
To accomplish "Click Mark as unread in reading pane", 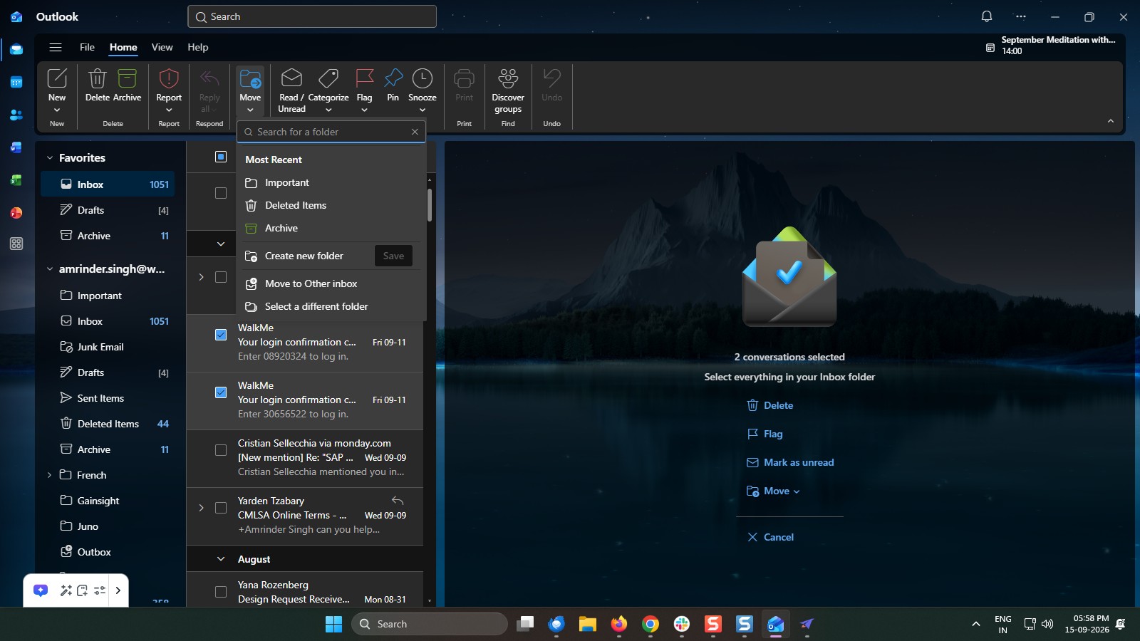I will (x=790, y=462).
